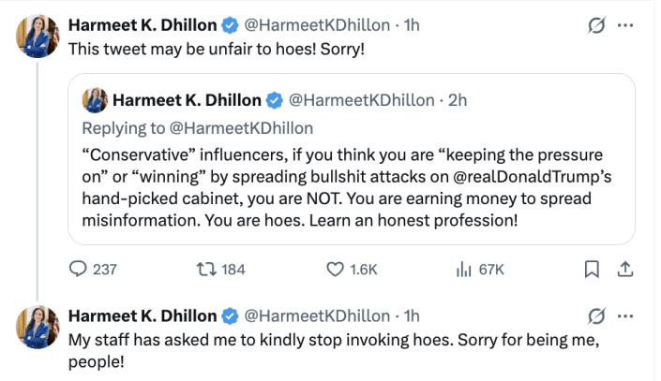Click the reply icon with 237 comments
This screenshot has height=381, width=661.
click(x=79, y=270)
